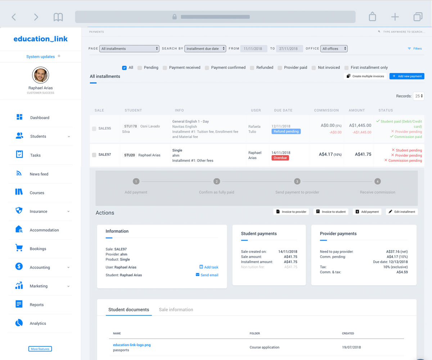432x360 pixels.
Task: Open the News feed RSS icon
Action: pyautogui.click(x=19, y=174)
